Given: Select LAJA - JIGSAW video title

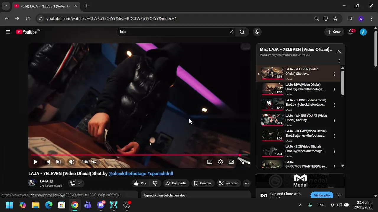Looking at the screenshot, I should pyautogui.click(x=306, y=133).
